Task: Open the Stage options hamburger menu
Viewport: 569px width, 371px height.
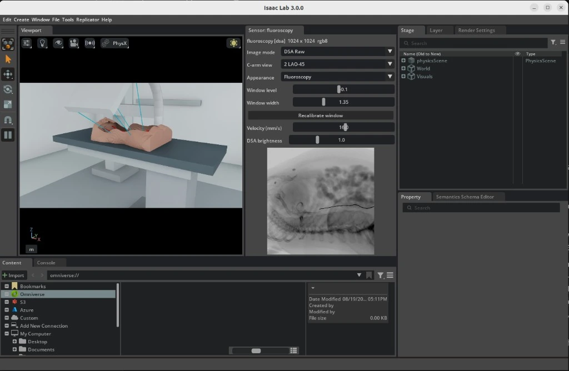Action: pos(562,42)
